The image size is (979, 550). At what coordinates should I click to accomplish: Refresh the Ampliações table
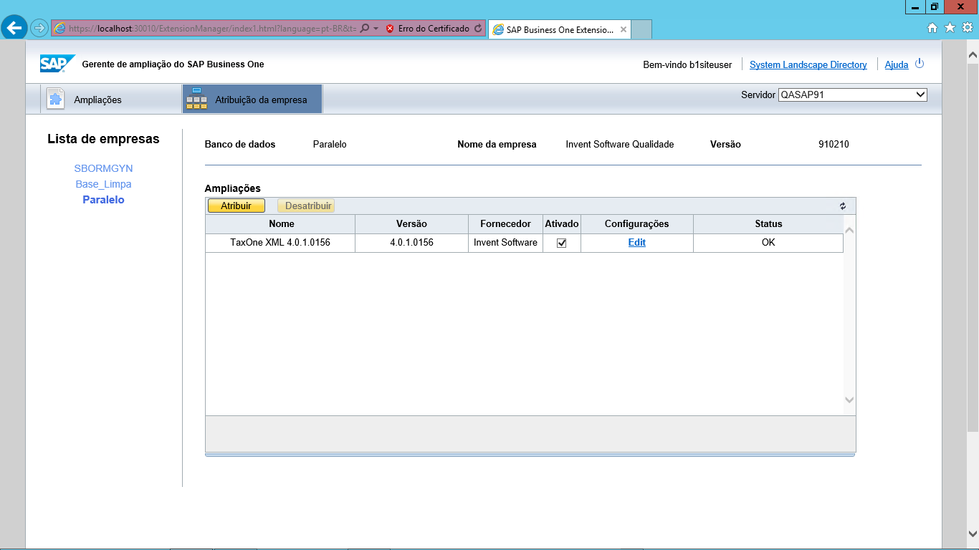pyautogui.click(x=843, y=206)
